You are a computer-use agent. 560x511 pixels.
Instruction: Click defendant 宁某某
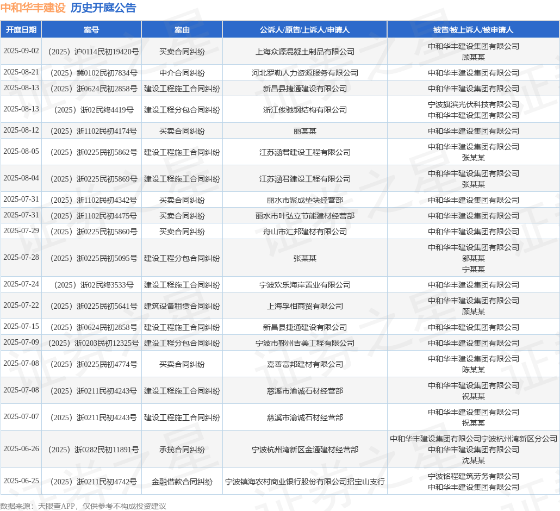click(473, 269)
